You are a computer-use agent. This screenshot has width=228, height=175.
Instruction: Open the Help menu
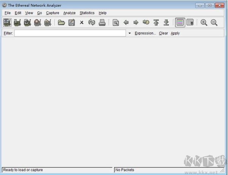[x=102, y=13]
